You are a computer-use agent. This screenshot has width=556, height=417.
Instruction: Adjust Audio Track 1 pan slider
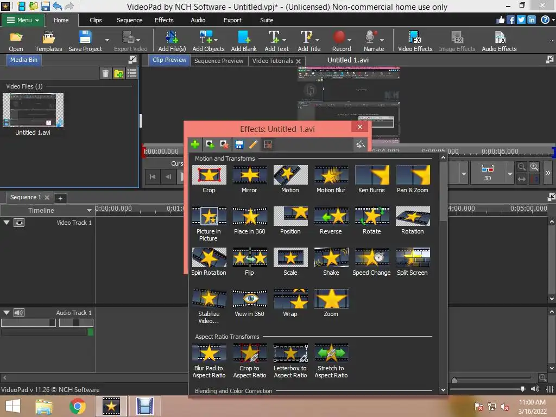tap(76, 323)
